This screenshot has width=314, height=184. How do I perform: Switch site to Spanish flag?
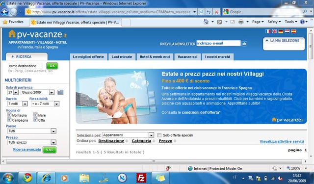[293, 31]
